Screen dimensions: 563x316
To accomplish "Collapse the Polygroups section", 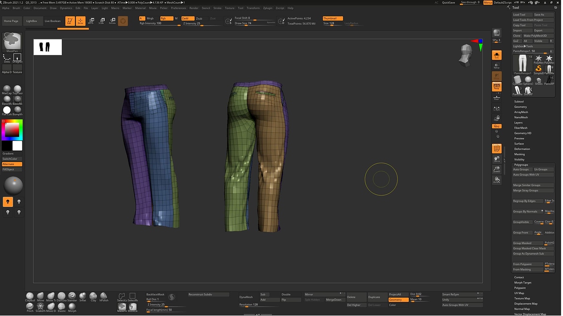I will click(521, 165).
